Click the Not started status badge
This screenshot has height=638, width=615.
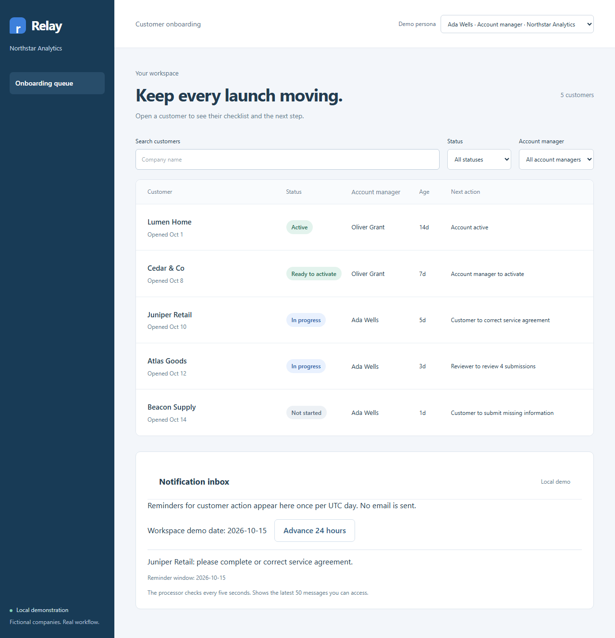point(307,413)
